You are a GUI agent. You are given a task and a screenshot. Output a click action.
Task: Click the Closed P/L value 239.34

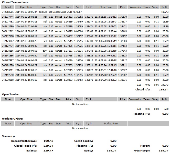(164, 90)
